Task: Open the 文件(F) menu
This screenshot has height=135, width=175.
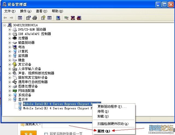Action: (10, 11)
